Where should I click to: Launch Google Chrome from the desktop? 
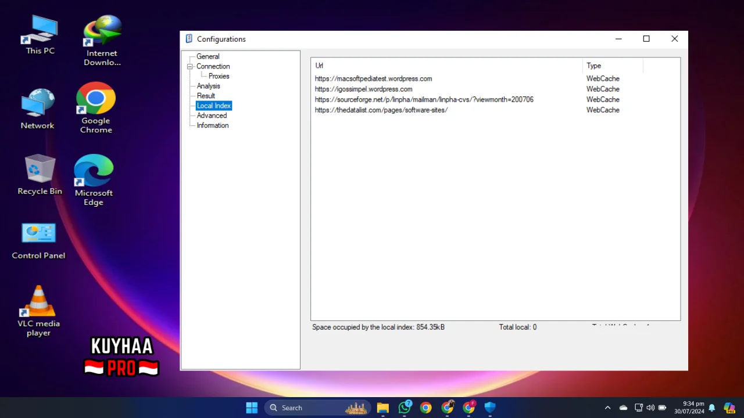tap(96, 108)
